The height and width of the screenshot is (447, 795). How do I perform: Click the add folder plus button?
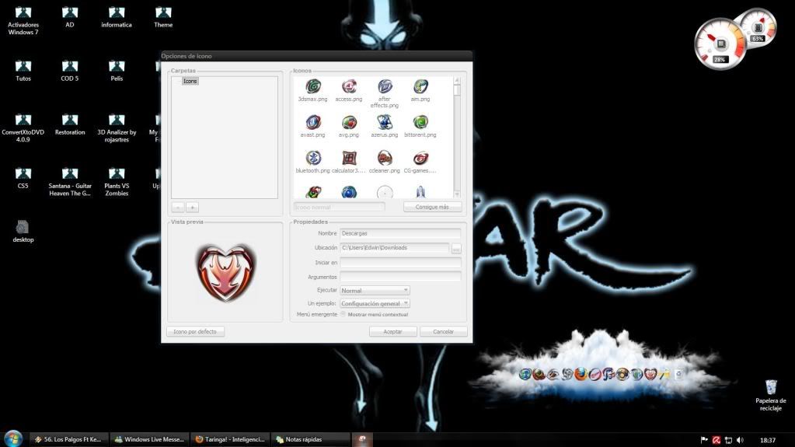[192, 207]
